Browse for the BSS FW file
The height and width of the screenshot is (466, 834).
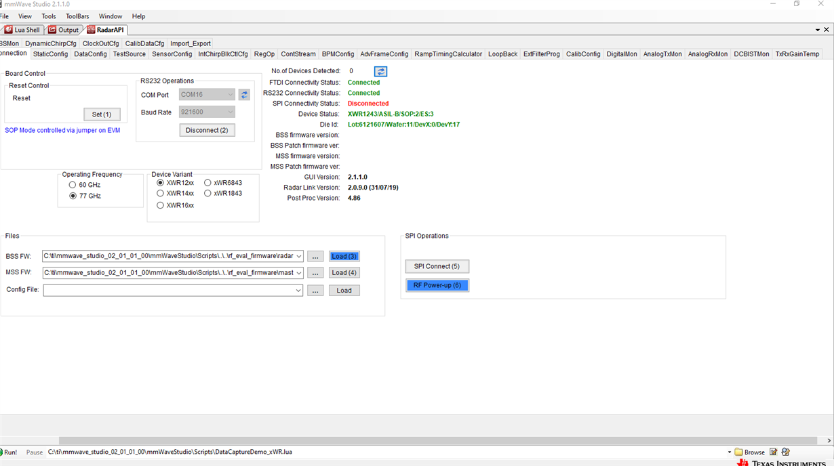[x=315, y=256]
